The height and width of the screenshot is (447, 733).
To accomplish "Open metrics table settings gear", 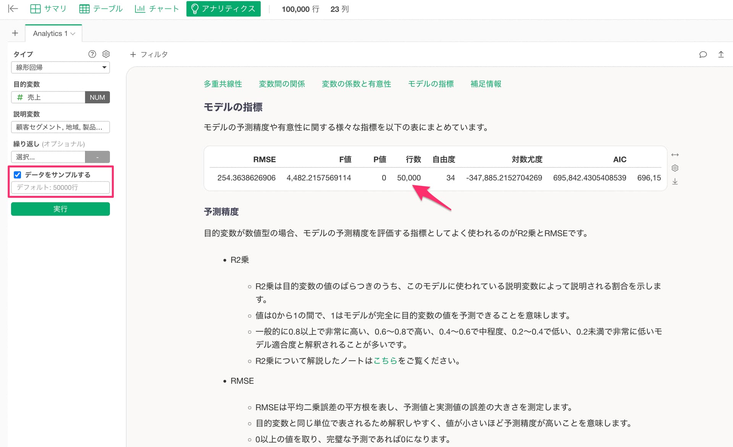I will 675,168.
